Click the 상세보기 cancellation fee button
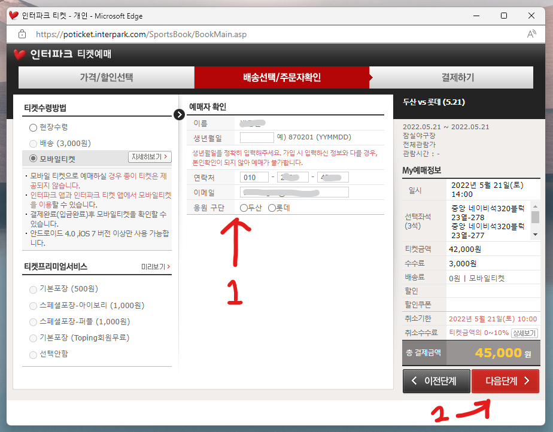Viewport: 553px width, 432px height. click(524, 333)
